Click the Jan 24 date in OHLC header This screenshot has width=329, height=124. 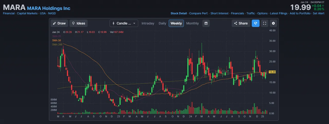56,32
